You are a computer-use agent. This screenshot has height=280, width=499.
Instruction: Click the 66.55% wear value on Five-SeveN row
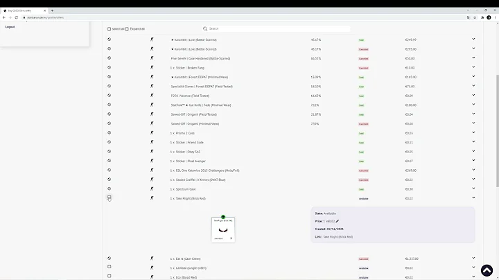click(x=316, y=58)
